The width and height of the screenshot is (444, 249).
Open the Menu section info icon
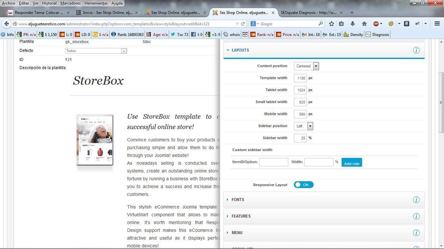pos(416,233)
